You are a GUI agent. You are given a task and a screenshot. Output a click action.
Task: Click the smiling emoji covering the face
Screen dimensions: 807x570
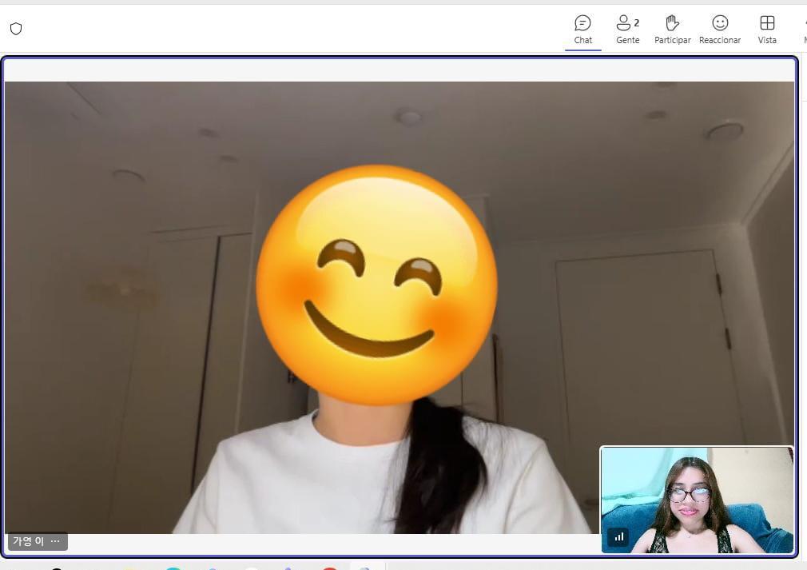click(x=376, y=285)
